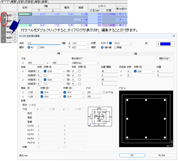This screenshot has width=178, height=161.
Task: Select the RC radio button
Action: (x=29, y=47)
